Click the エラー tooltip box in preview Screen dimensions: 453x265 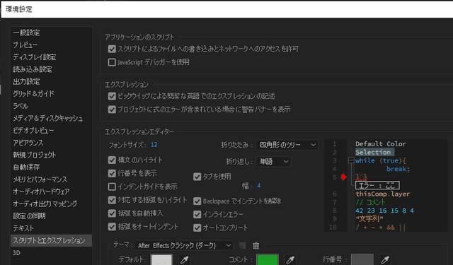(377, 185)
